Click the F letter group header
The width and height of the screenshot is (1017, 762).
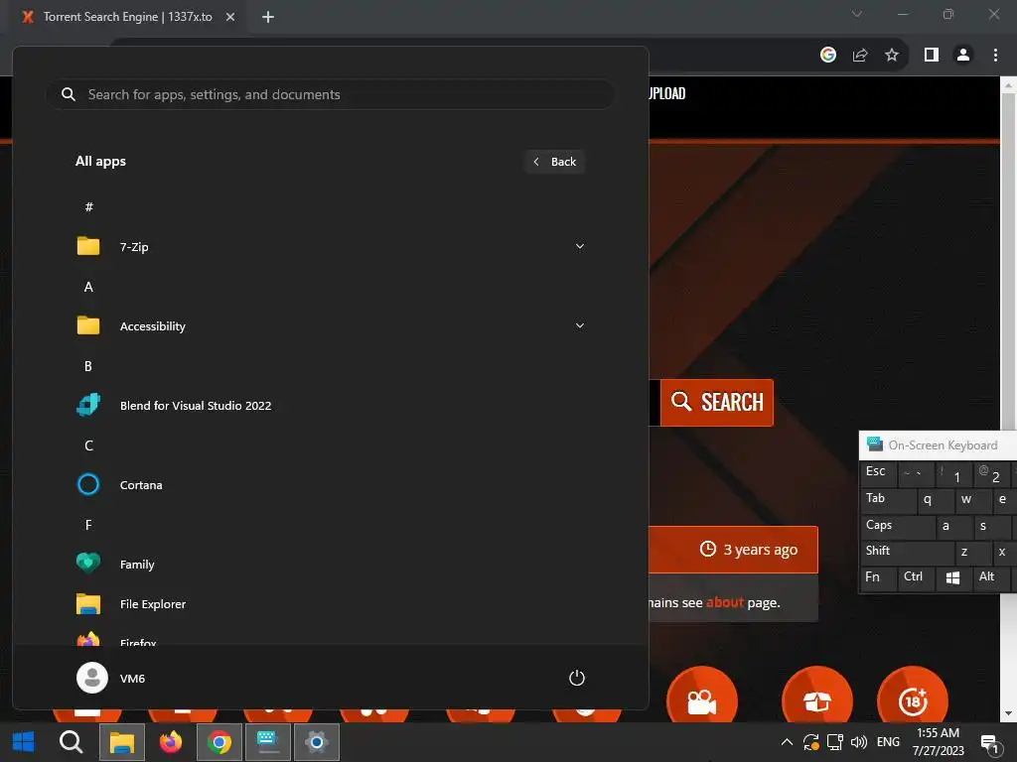[x=88, y=525]
